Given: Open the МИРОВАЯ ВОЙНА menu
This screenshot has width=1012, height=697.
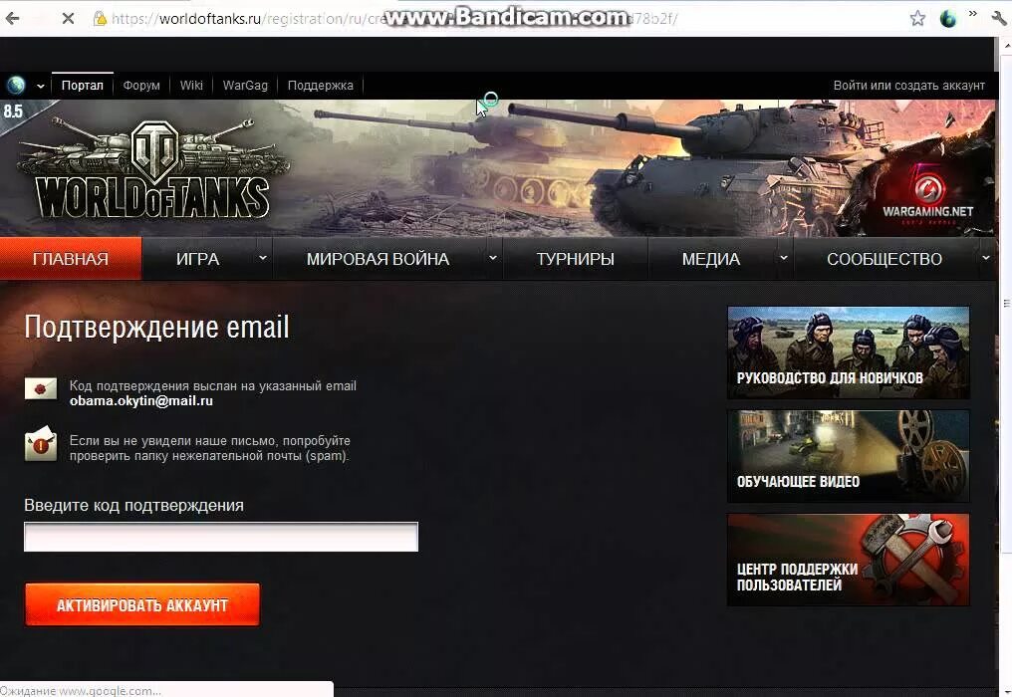Looking at the screenshot, I should pyautogui.click(x=378, y=259).
